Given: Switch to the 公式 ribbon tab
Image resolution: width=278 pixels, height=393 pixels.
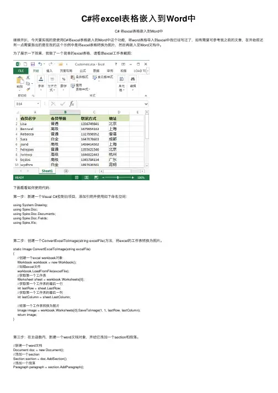Looking at the screenshot, I should pyautogui.click(x=83, y=71).
